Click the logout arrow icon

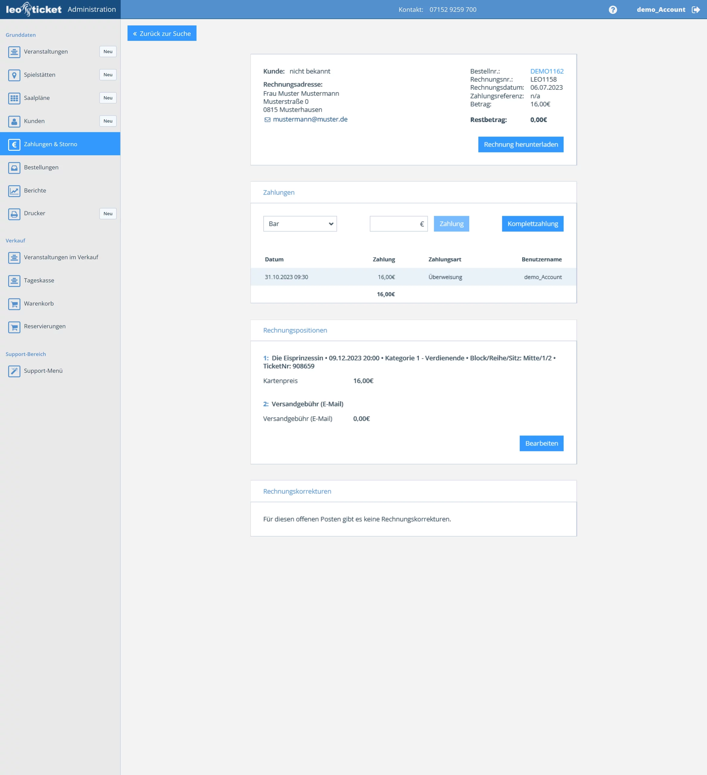(696, 10)
